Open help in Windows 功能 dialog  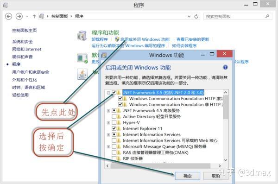(225, 67)
